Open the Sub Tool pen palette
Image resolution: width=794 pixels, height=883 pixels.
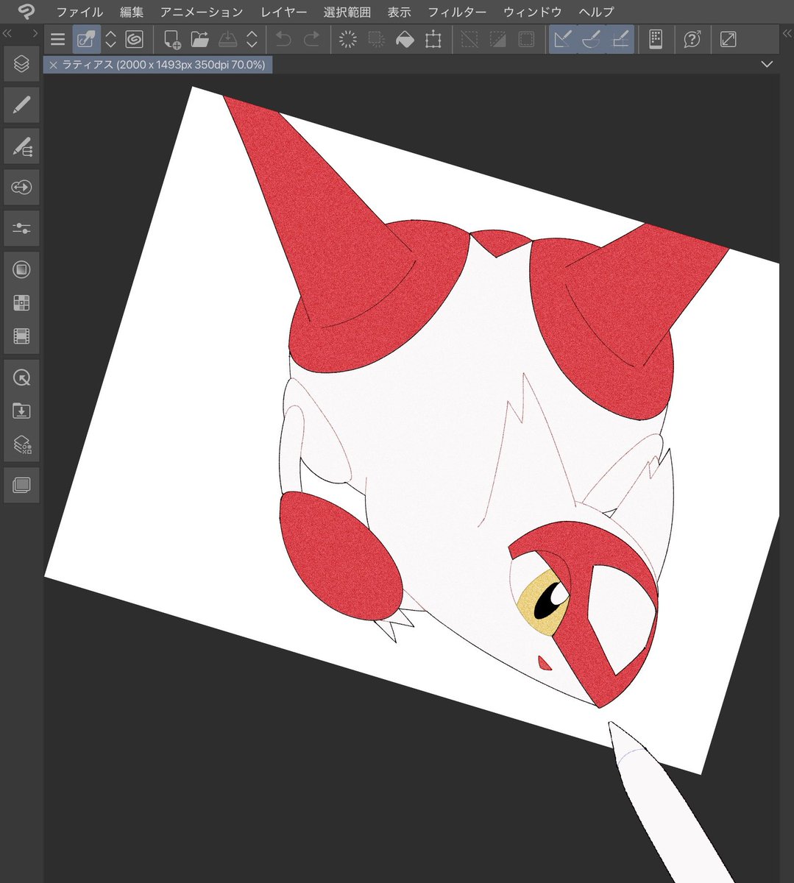21,105
